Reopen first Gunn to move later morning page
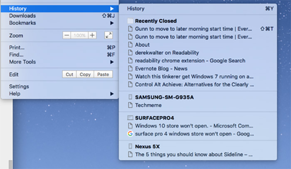This screenshot has height=169, width=291. point(198,29)
